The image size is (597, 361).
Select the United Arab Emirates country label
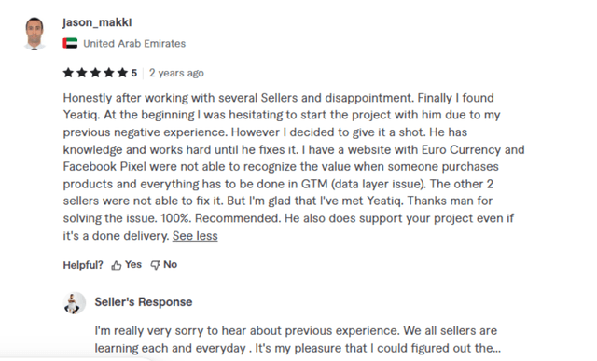[x=134, y=44]
